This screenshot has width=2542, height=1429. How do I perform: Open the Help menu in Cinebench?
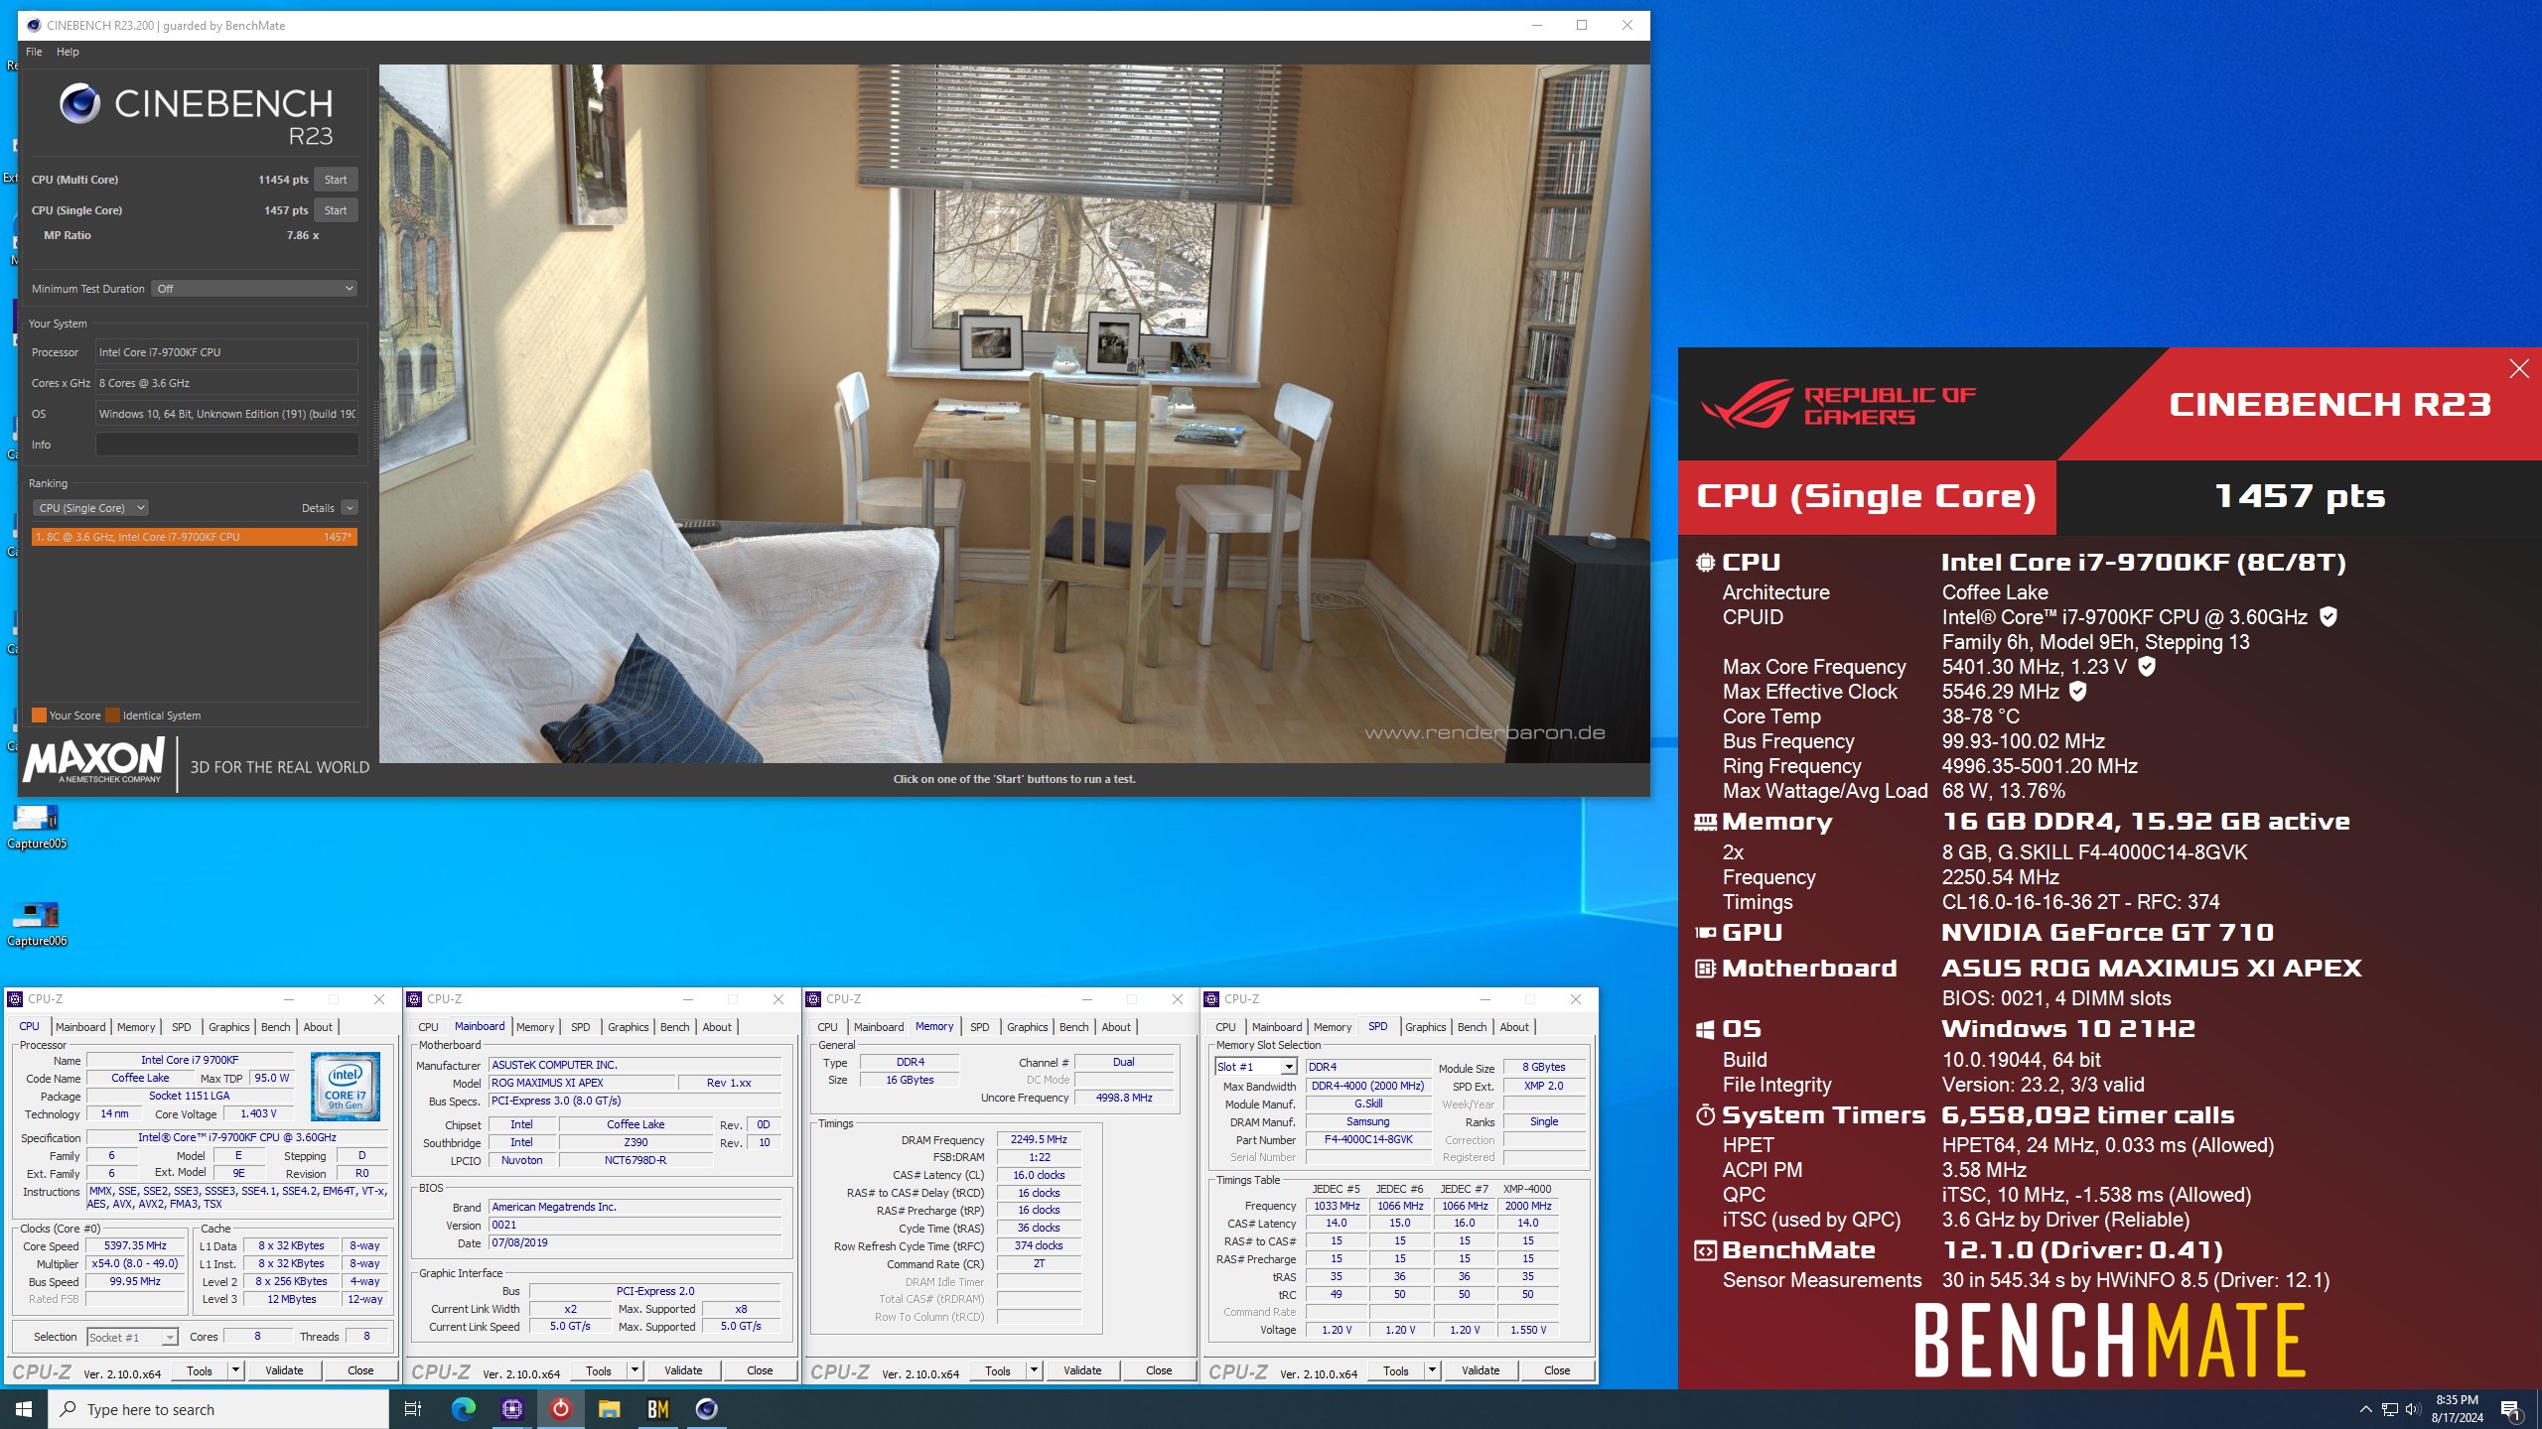[68, 52]
